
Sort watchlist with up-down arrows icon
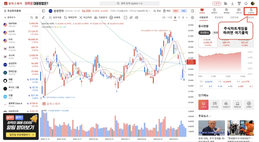click(32, 17)
